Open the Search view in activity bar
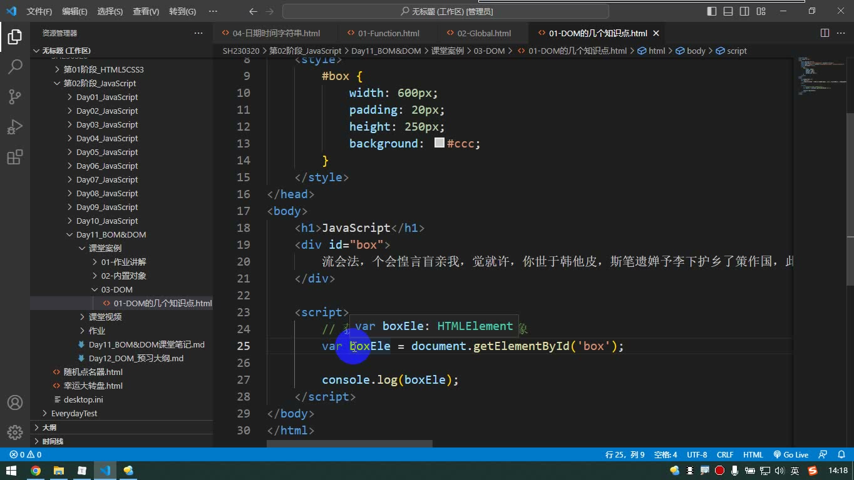This screenshot has height=480, width=854. coord(15,66)
